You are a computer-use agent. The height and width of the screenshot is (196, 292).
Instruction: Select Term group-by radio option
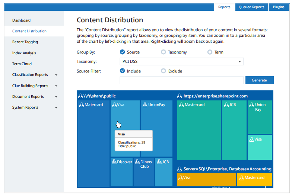point(210,52)
